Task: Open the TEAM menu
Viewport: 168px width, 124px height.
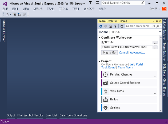Action: click(51, 9)
